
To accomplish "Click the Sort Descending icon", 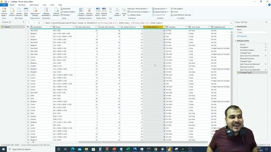I will 111,12.
